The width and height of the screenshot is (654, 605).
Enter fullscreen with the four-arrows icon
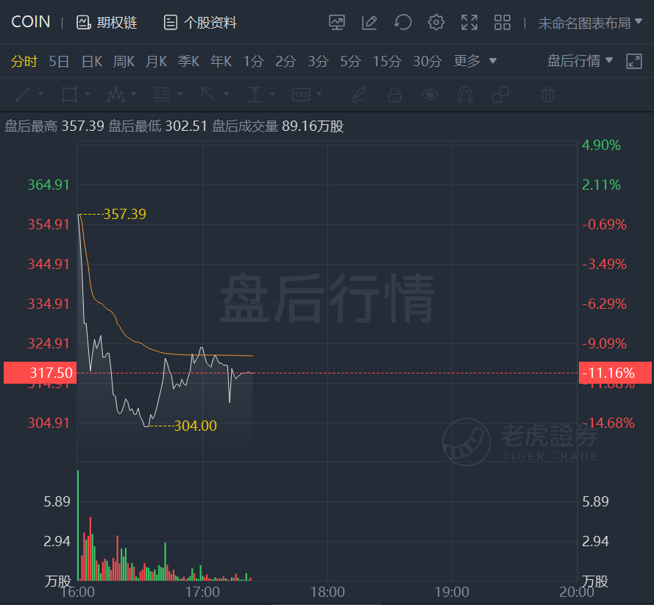469,23
